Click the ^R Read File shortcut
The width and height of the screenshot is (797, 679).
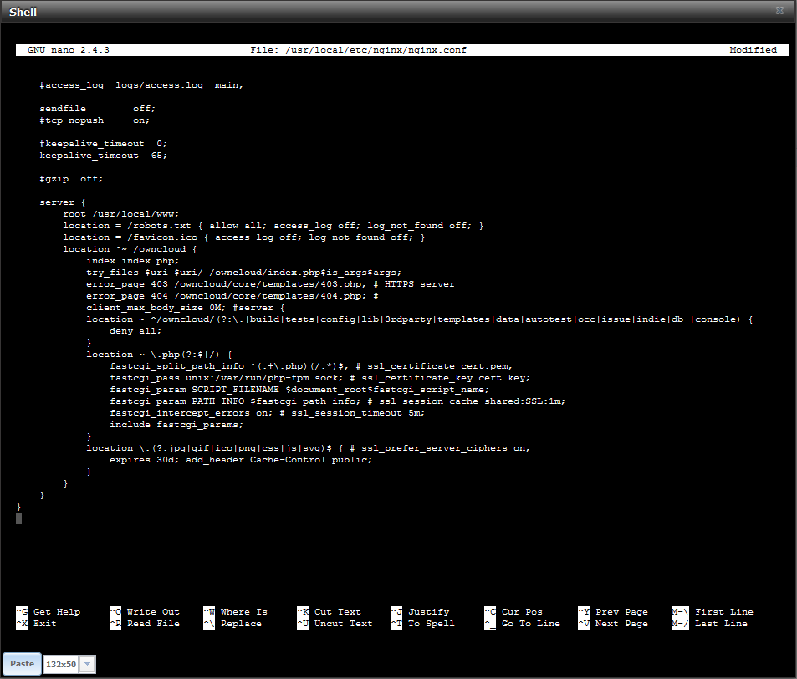[x=145, y=624]
